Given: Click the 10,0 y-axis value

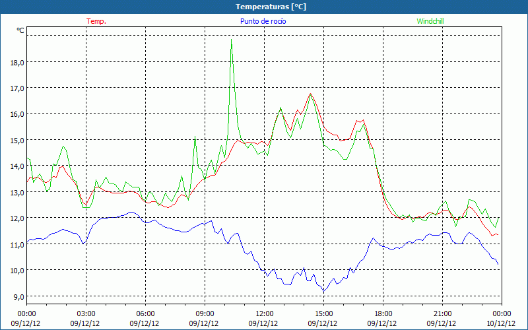Looking at the screenshot, I should [17, 271].
